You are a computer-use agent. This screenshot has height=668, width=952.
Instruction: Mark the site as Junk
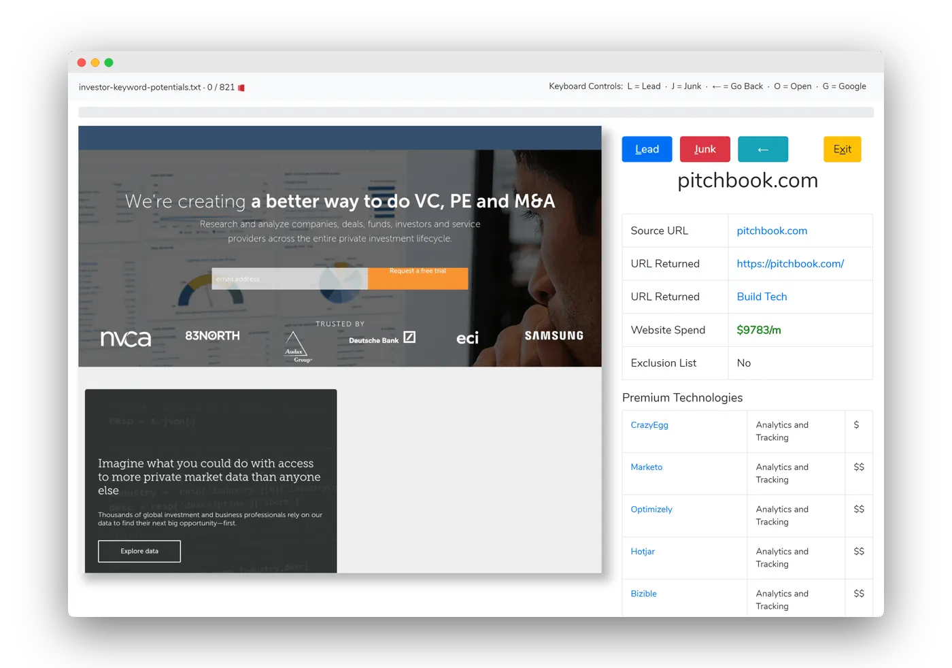click(704, 149)
